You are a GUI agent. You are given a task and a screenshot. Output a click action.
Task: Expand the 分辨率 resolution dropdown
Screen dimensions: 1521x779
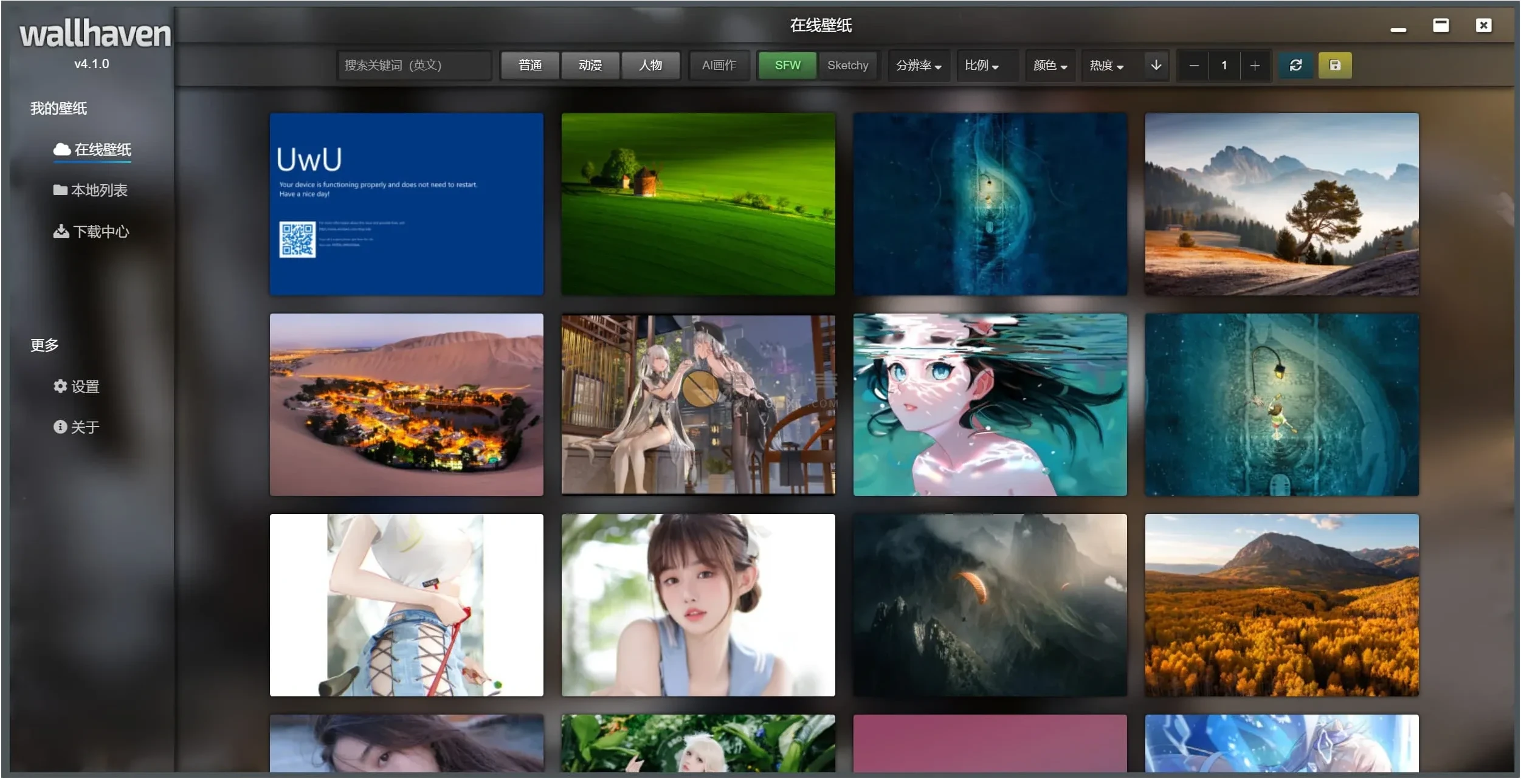(x=918, y=65)
